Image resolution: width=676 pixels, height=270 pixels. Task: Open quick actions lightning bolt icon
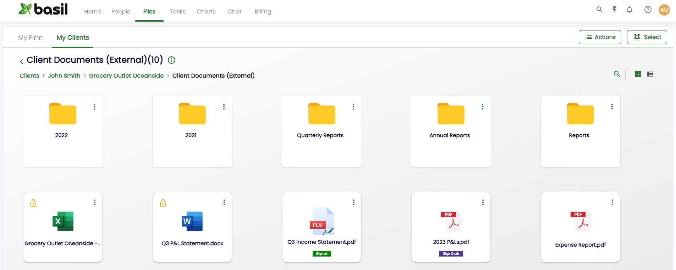click(x=614, y=10)
